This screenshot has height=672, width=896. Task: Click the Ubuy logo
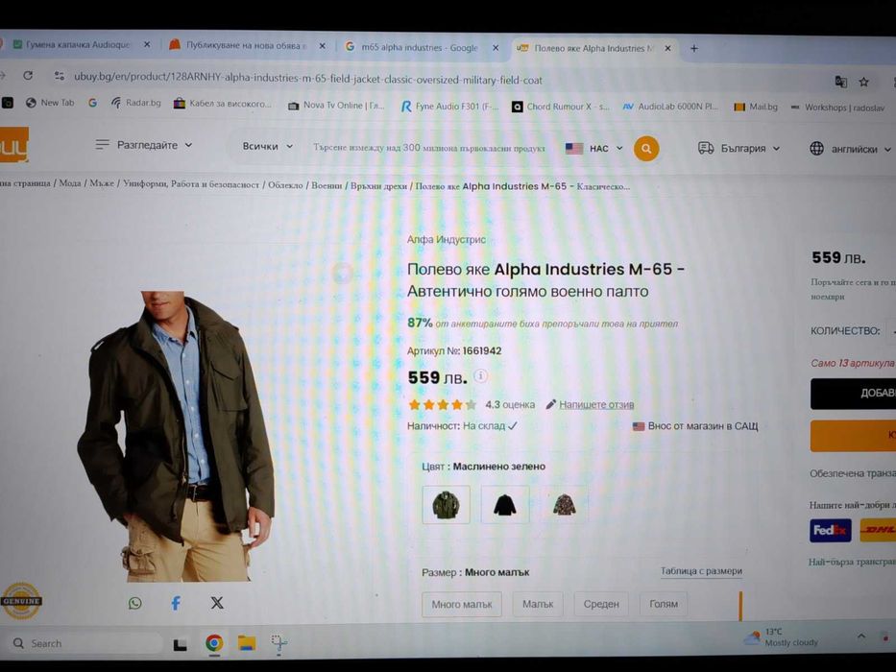click(13, 145)
